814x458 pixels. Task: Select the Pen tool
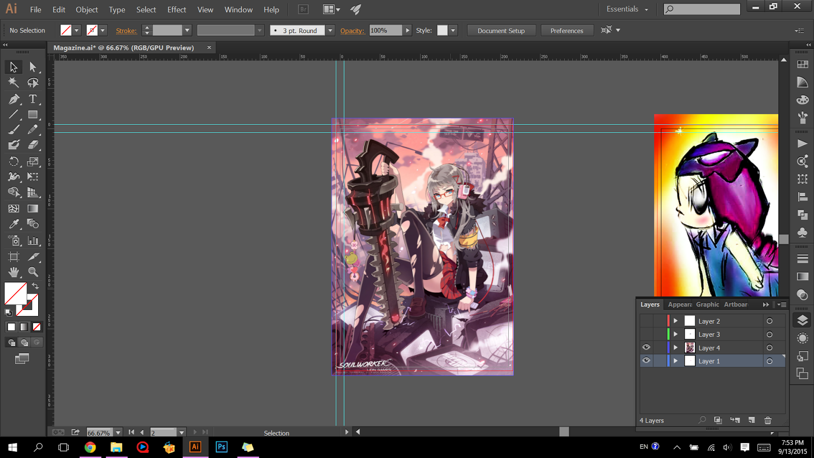pos(14,99)
